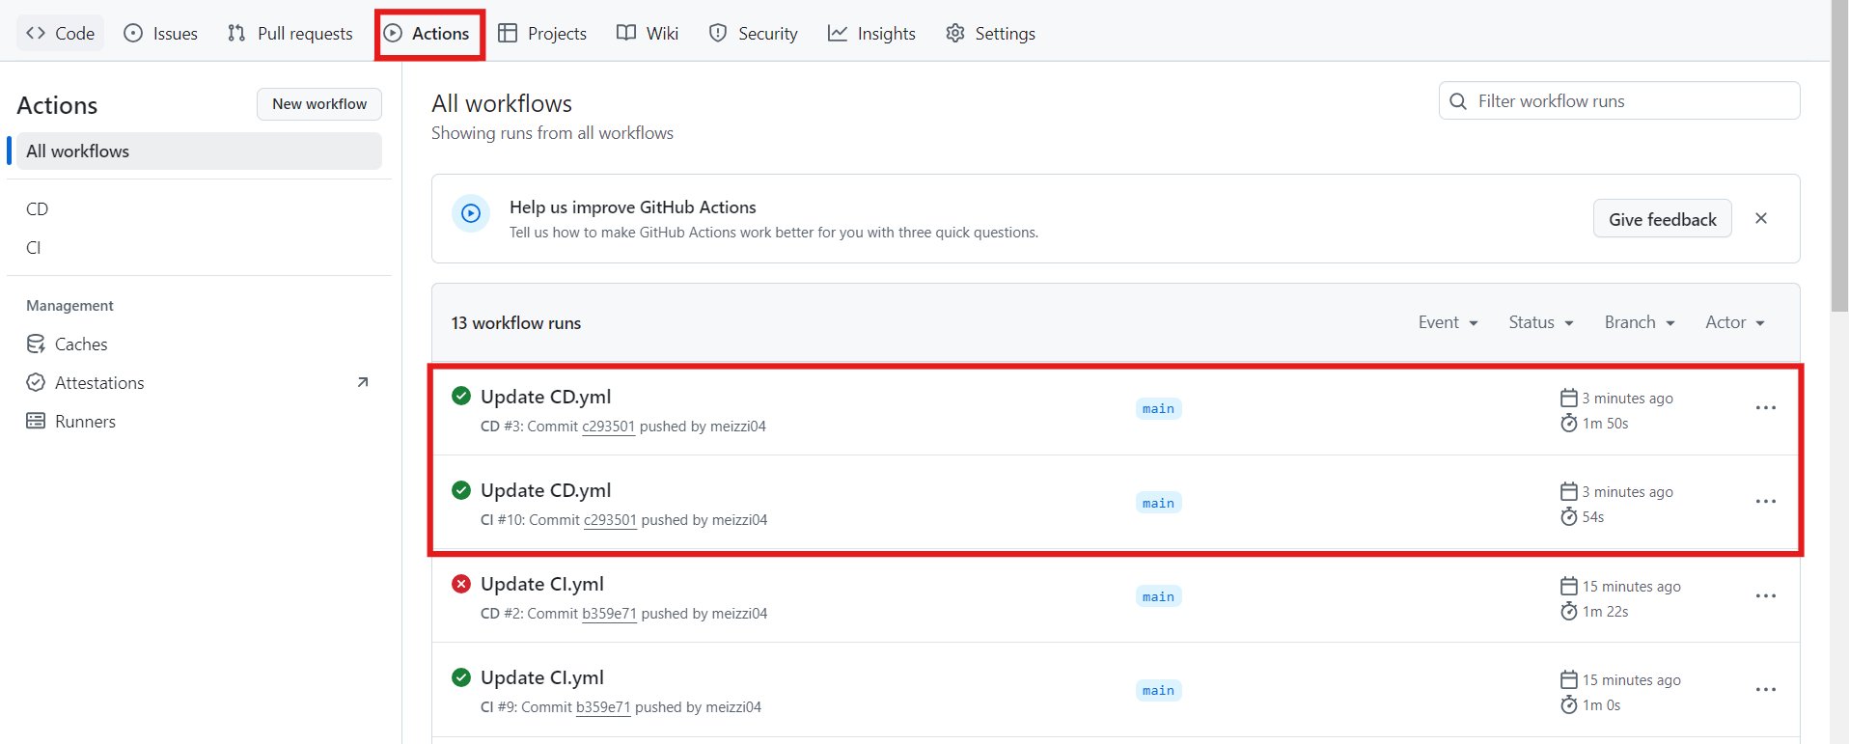Open commit c293501 link in CI #10 row
1849x744 pixels.
point(610,520)
